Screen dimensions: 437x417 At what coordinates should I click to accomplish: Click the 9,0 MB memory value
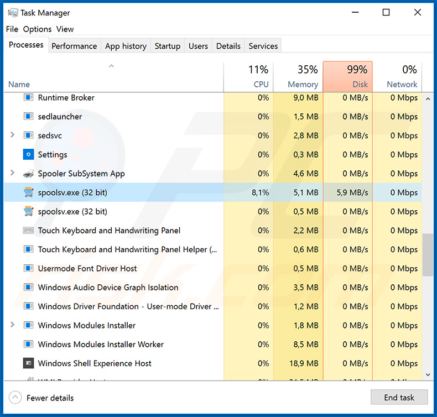click(306, 97)
